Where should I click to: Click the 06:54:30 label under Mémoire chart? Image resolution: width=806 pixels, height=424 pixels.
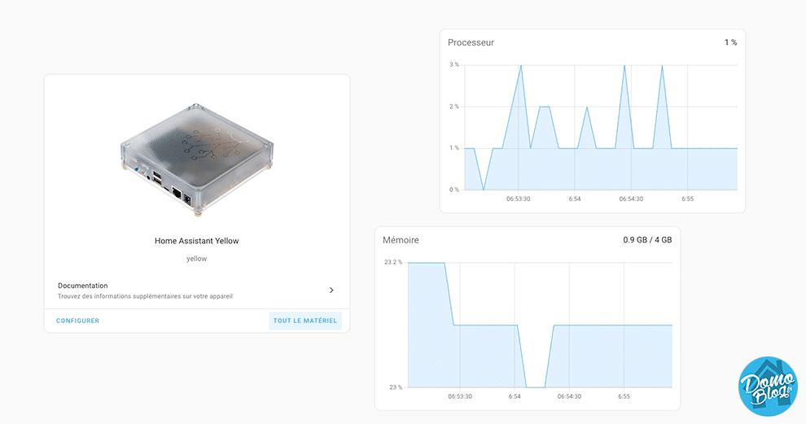tap(569, 397)
